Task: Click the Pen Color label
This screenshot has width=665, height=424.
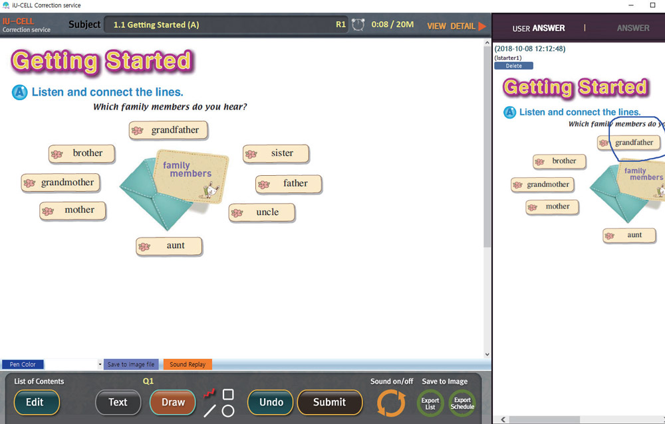Action: pos(23,364)
